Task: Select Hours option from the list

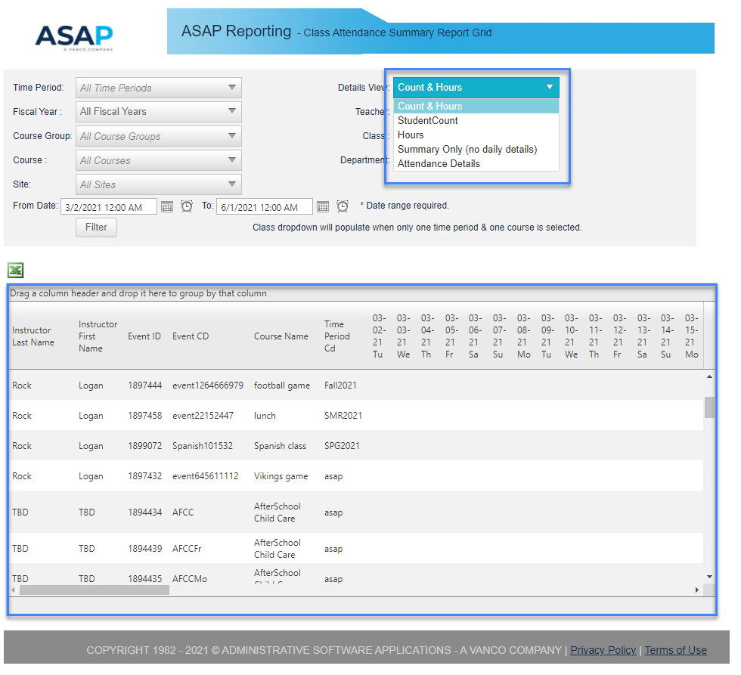Action: 476,135
